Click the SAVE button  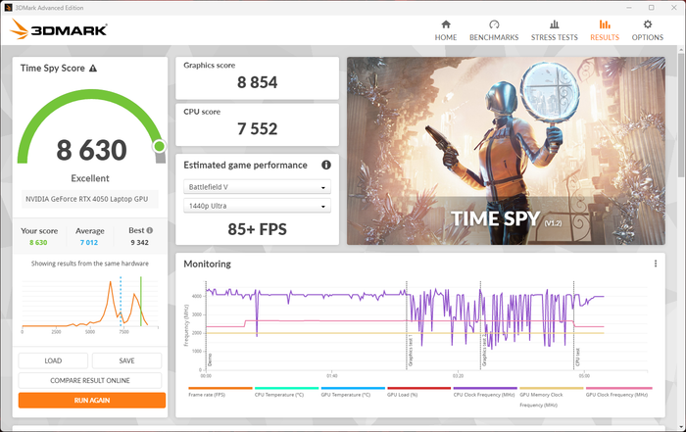pos(126,360)
